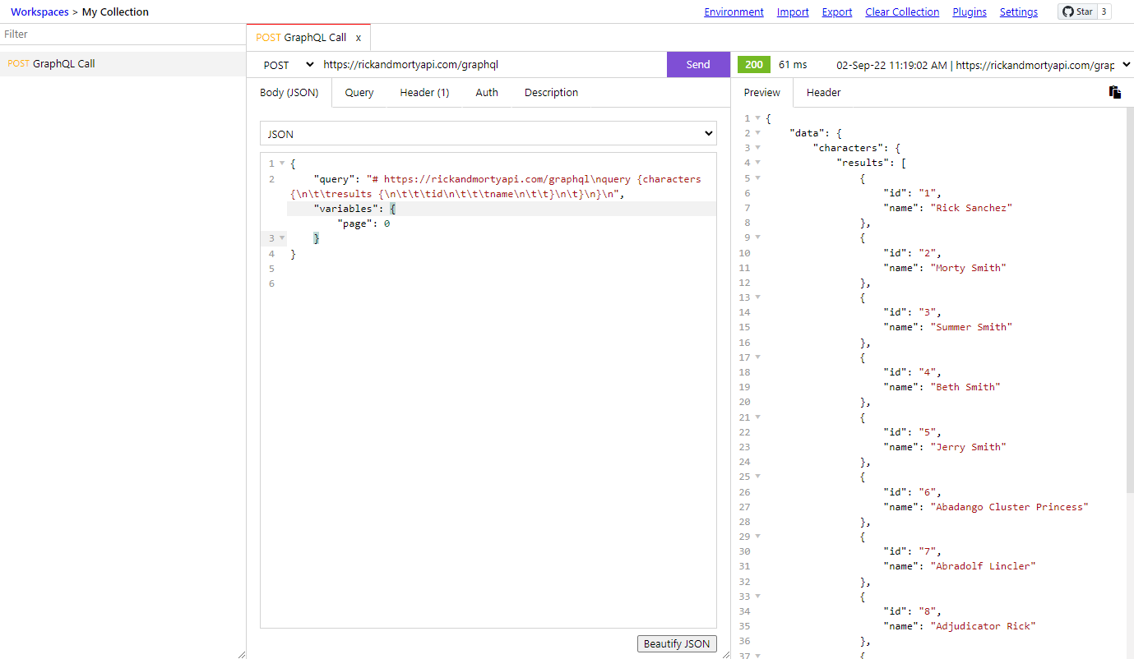Click the 61 ms response time
This screenshot has height=659, width=1134.
(x=793, y=65)
